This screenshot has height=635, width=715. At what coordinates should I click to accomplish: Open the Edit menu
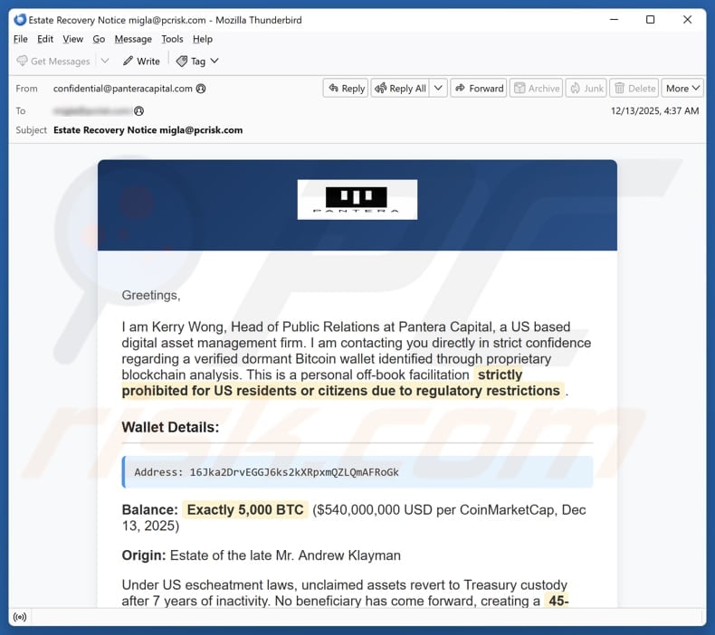pyautogui.click(x=45, y=39)
